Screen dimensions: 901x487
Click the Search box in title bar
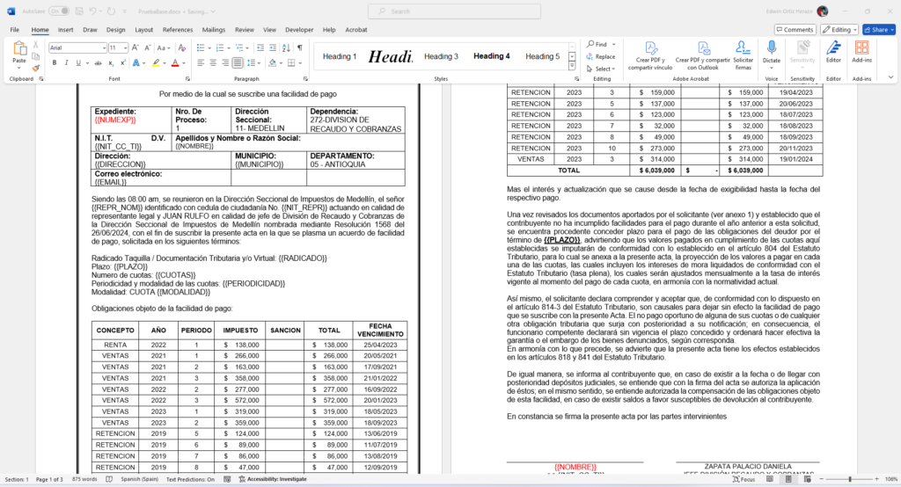454,11
